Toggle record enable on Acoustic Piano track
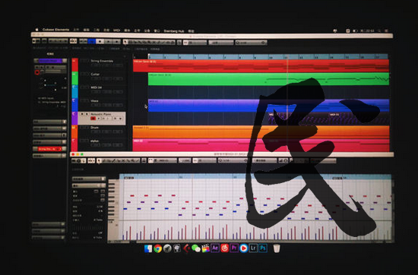 pyautogui.click(x=93, y=119)
